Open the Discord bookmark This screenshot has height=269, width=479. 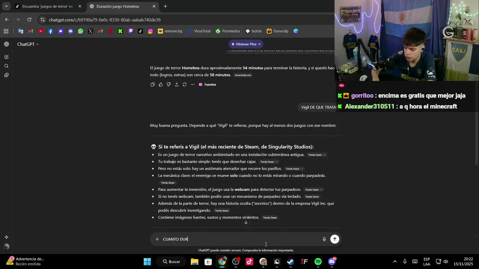click(x=70, y=31)
